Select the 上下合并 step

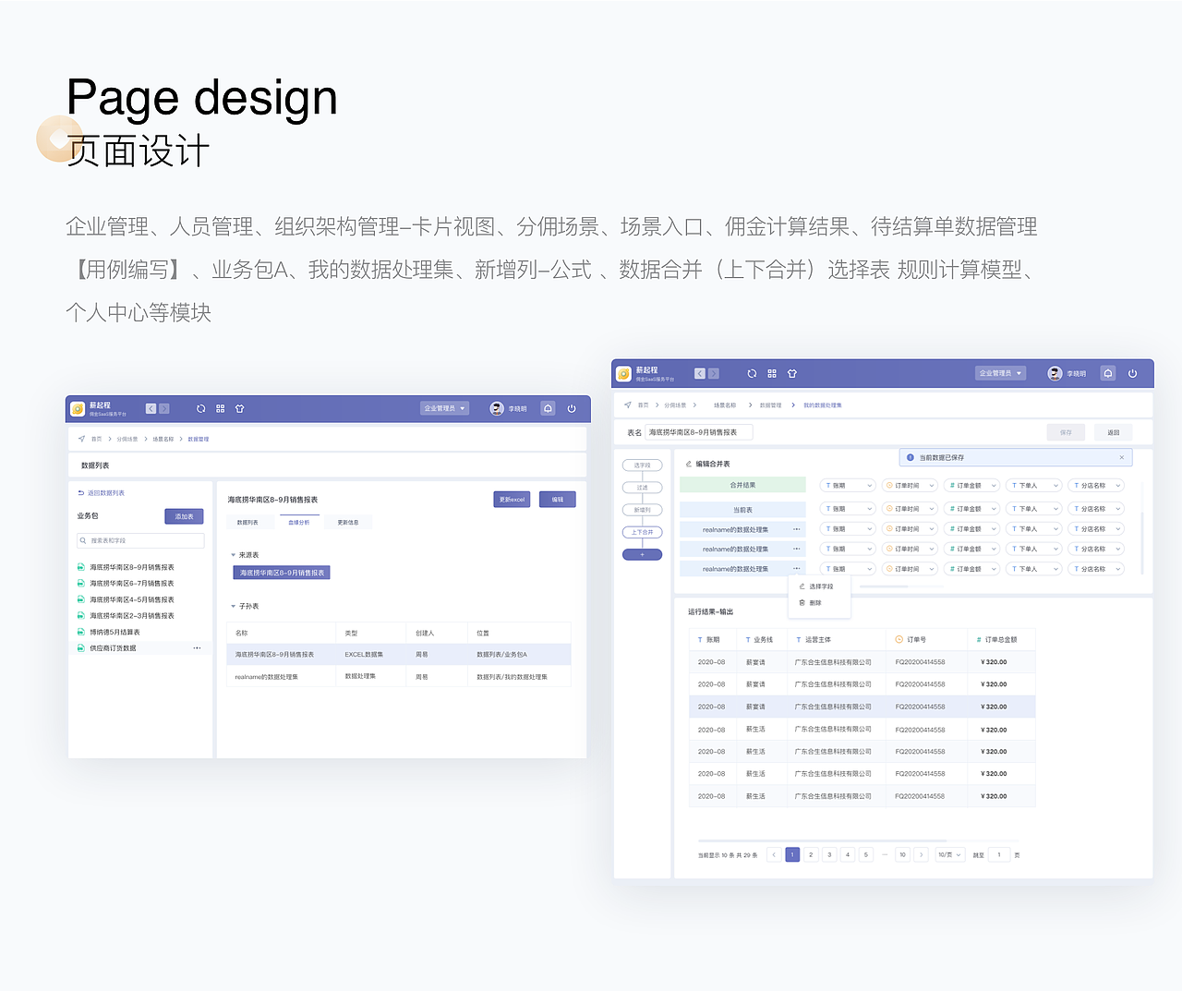(x=643, y=532)
